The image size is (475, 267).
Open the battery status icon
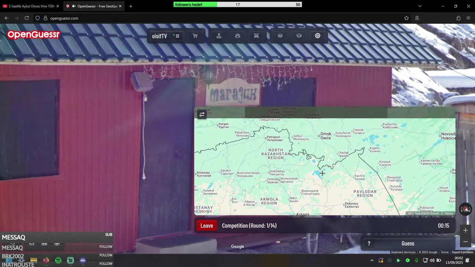pyautogui.click(x=439, y=260)
